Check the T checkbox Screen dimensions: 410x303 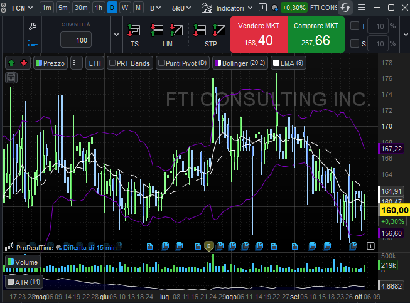click(x=355, y=26)
